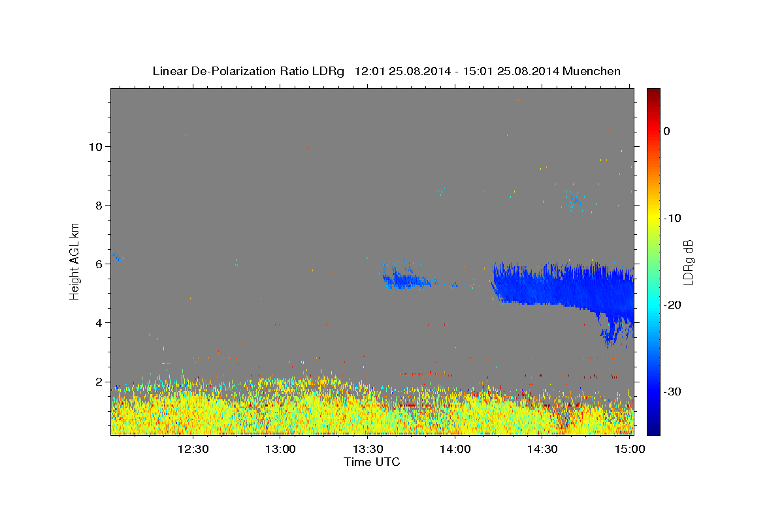Click the dark red top of the colorbar
Screen dimensions: 784x522
653,95
